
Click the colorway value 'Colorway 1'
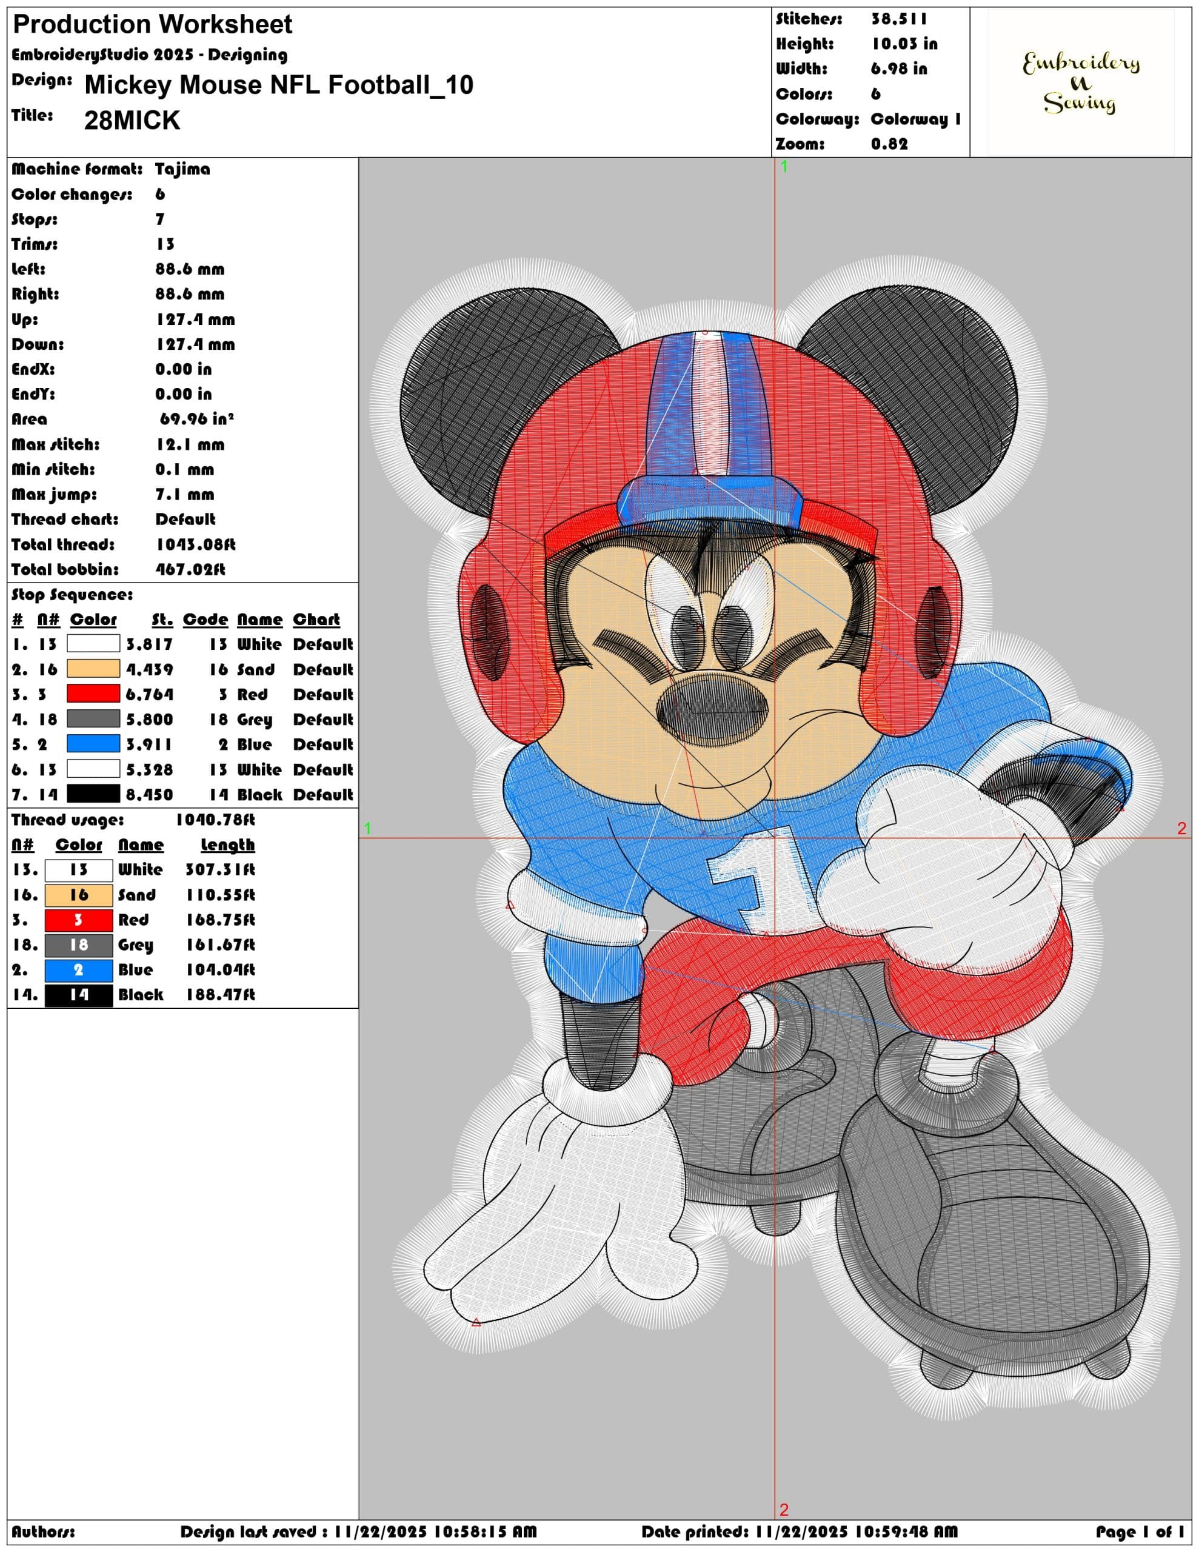pos(916,119)
